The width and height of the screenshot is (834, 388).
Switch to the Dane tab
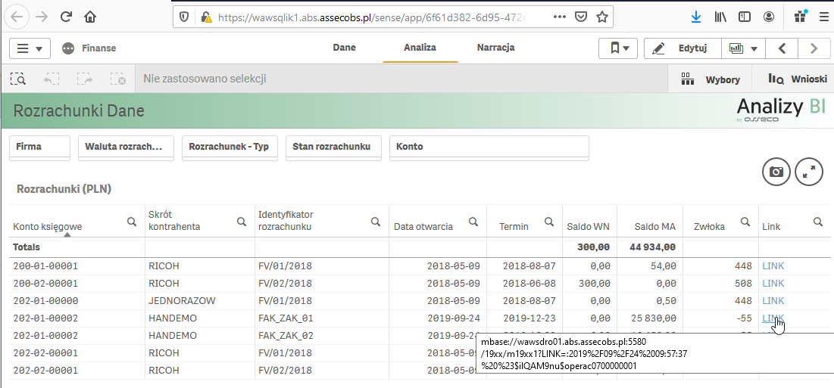(x=344, y=48)
